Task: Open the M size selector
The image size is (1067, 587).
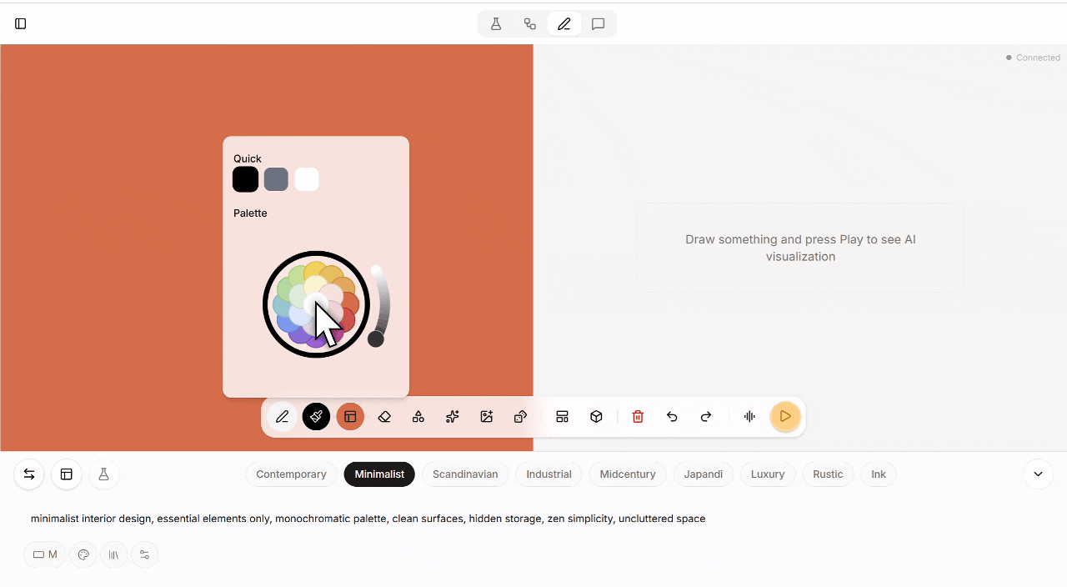Action: click(x=44, y=554)
